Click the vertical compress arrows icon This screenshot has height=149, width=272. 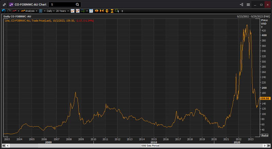(112, 11)
